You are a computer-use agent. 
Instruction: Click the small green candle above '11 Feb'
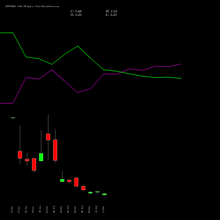(x=104, y=194)
